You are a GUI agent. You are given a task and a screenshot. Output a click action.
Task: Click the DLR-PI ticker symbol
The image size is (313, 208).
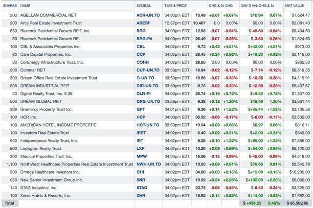pyautogui.click(x=143, y=93)
